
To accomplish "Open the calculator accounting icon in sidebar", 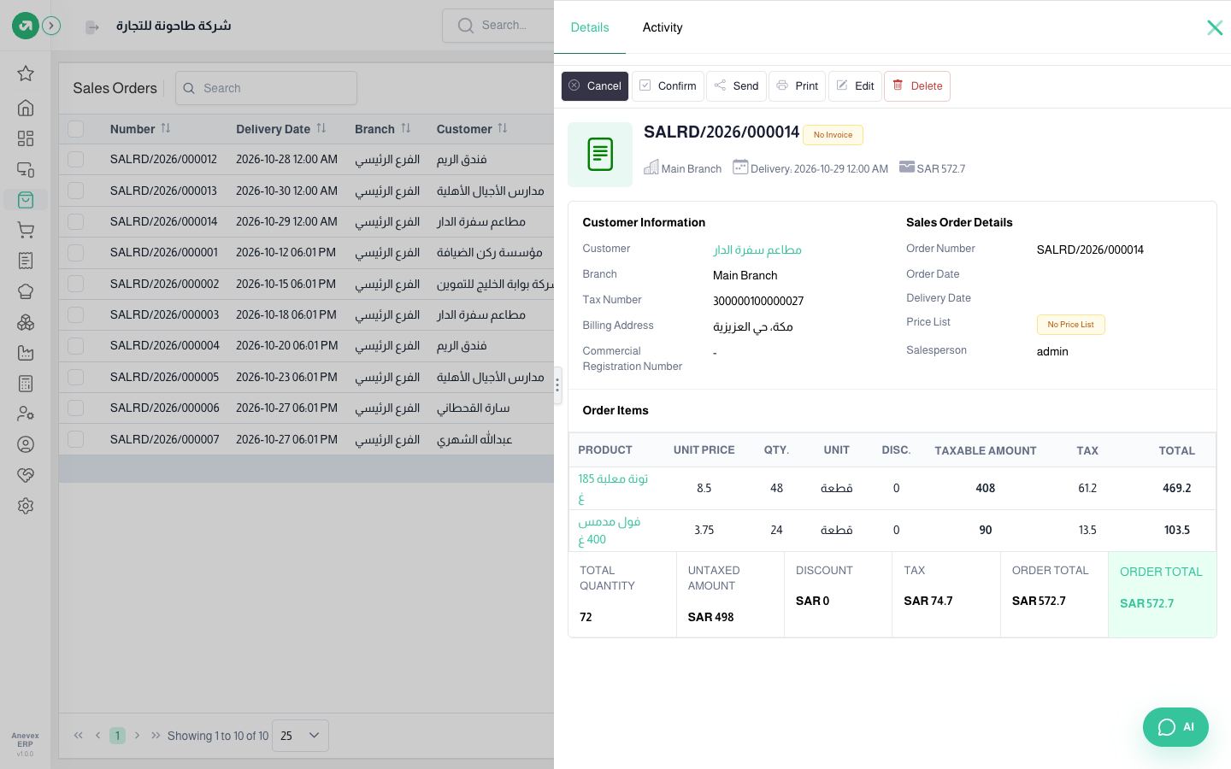I will point(26,384).
